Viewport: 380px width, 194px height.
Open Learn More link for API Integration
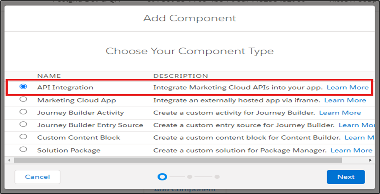347,87
